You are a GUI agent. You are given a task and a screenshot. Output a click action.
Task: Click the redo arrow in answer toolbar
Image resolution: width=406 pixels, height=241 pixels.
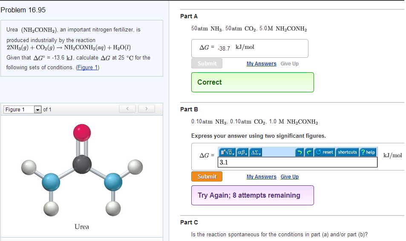pyautogui.click(x=308, y=152)
